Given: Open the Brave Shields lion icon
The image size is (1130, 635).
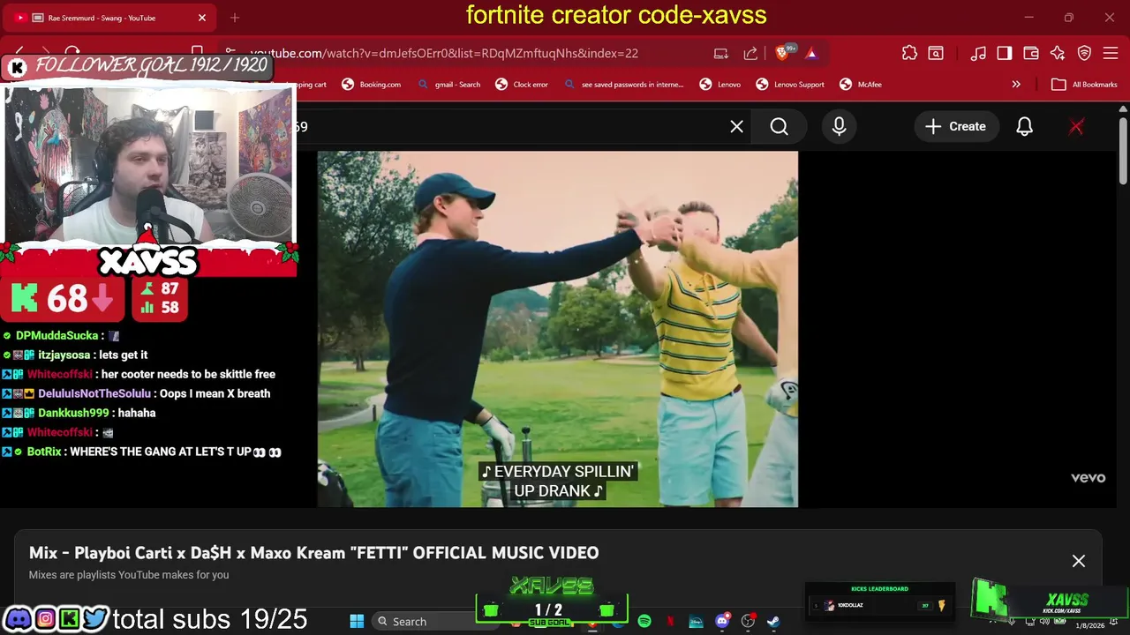Looking at the screenshot, I should (783, 53).
